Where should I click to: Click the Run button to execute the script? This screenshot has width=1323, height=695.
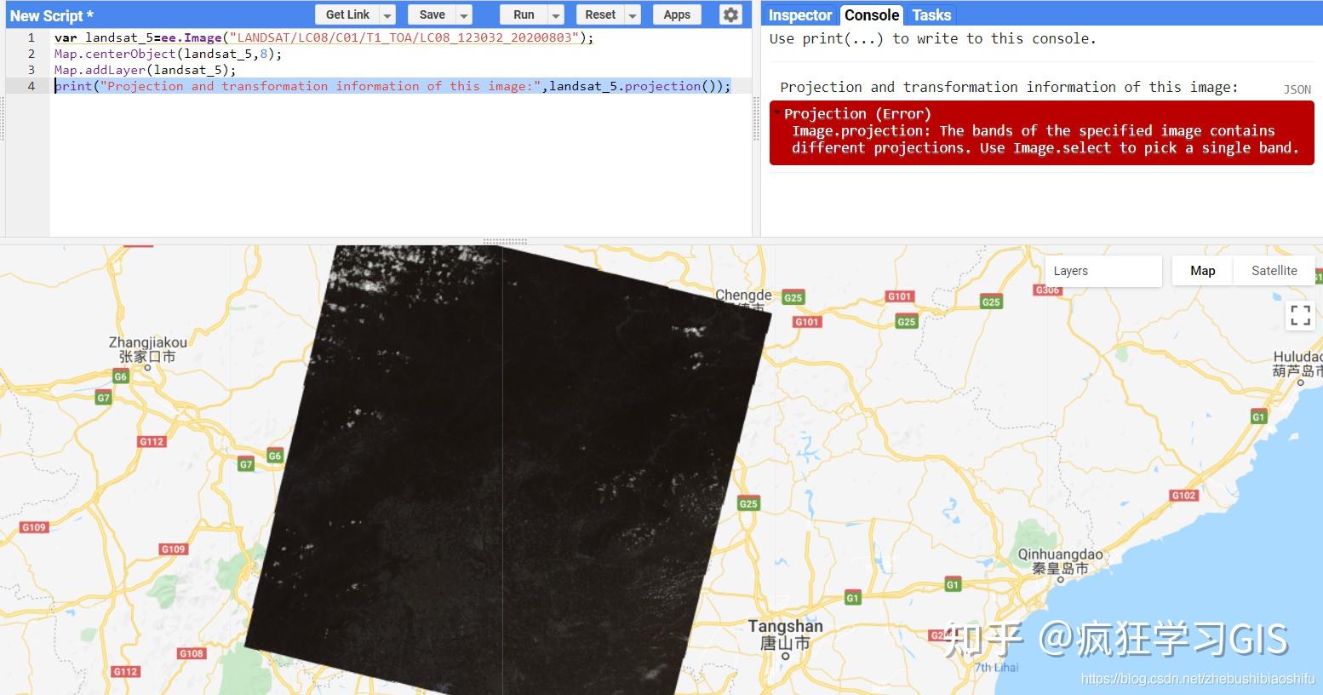click(522, 14)
